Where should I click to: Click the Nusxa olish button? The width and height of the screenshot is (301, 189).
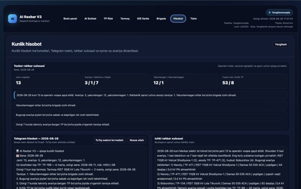(x=137, y=140)
